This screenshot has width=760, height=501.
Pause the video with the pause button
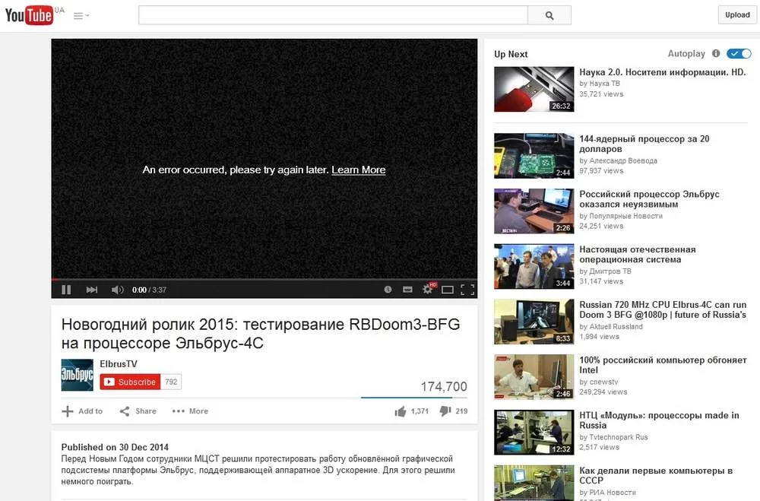pyautogui.click(x=66, y=290)
